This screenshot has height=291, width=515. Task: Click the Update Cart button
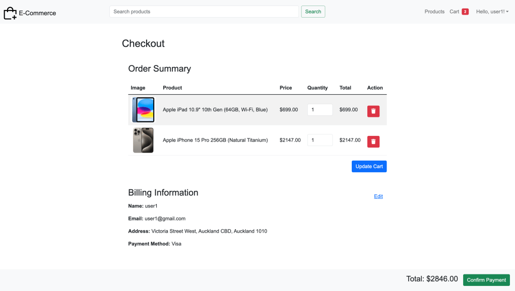point(369,167)
